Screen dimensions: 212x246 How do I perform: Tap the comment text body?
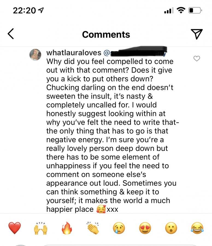tap(113, 135)
